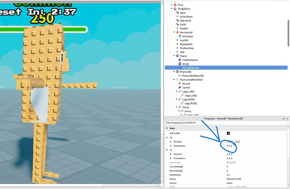Toggle the Archivable checkbox
Screen dimensions: 290x189
(x=228, y=133)
